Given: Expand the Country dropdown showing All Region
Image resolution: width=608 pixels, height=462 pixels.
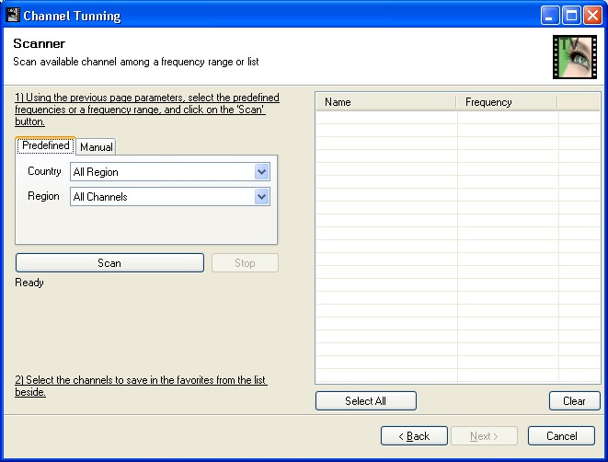Looking at the screenshot, I should coord(261,172).
